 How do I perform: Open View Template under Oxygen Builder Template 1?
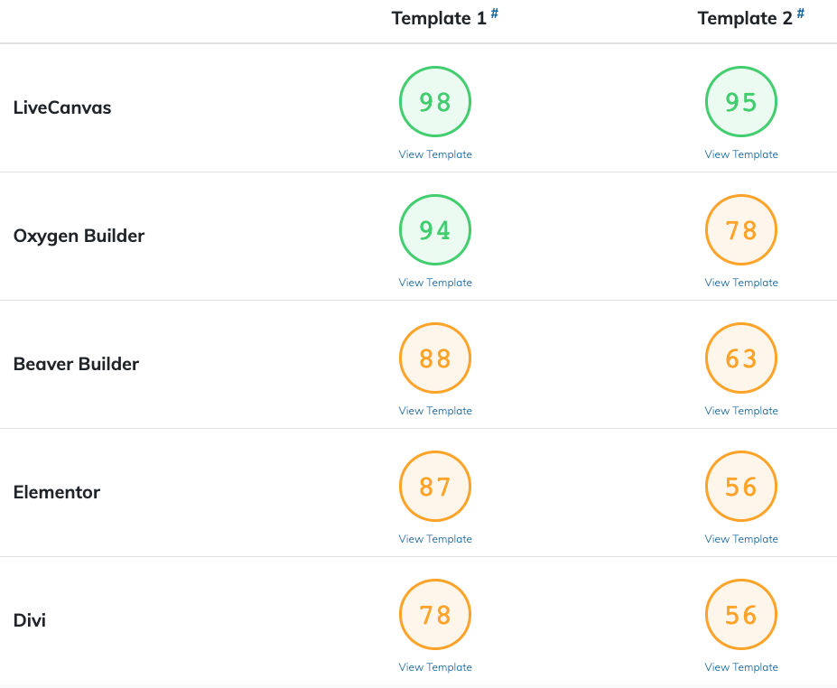click(x=435, y=283)
